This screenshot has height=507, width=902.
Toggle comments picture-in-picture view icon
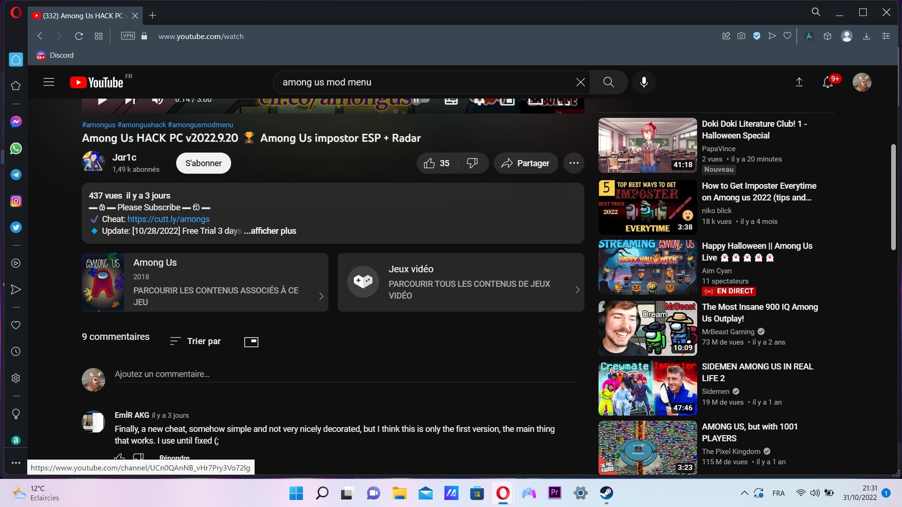pyautogui.click(x=251, y=342)
